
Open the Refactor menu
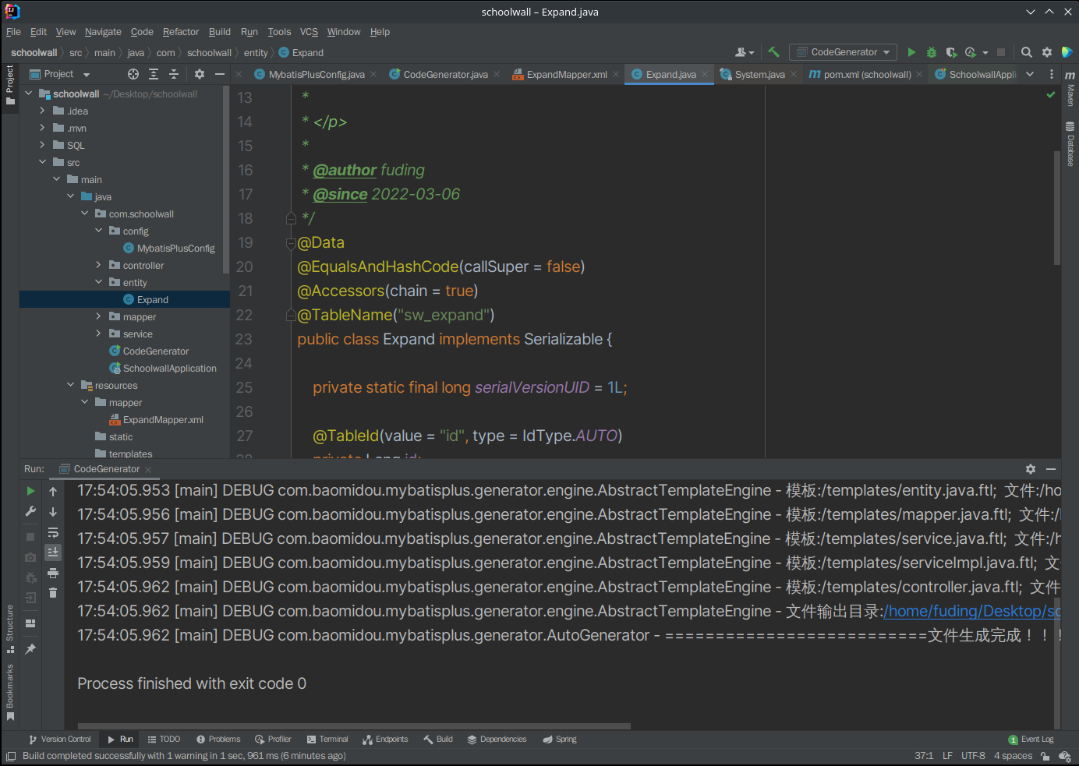coord(181,32)
